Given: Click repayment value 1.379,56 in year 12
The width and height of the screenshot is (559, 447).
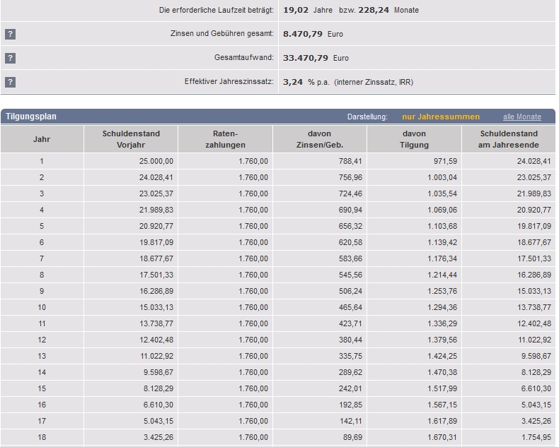Looking at the screenshot, I should pos(442,340).
